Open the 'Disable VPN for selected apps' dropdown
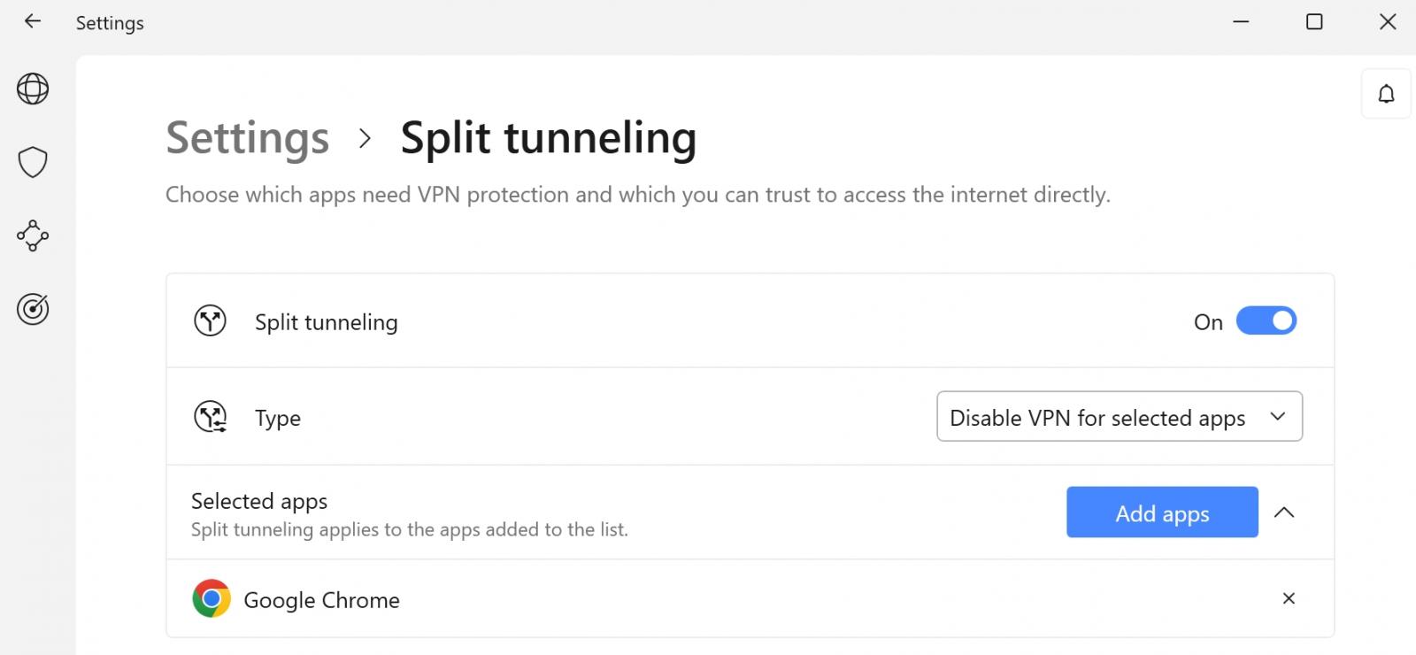This screenshot has height=655, width=1416. [x=1119, y=416]
